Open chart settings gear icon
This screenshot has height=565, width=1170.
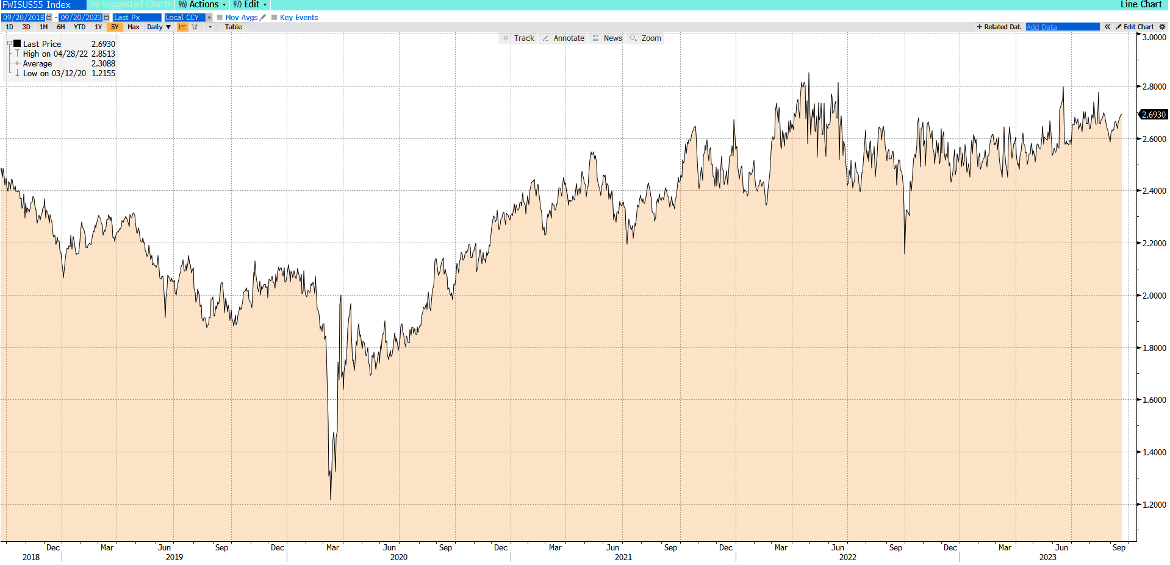click(x=1162, y=27)
